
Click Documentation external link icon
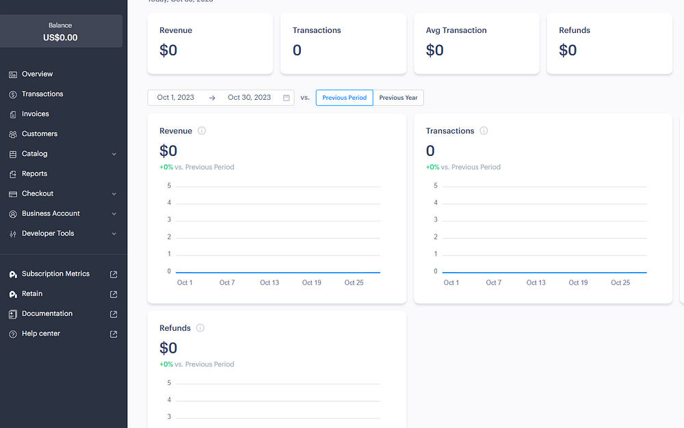pyautogui.click(x=114, y=314)
